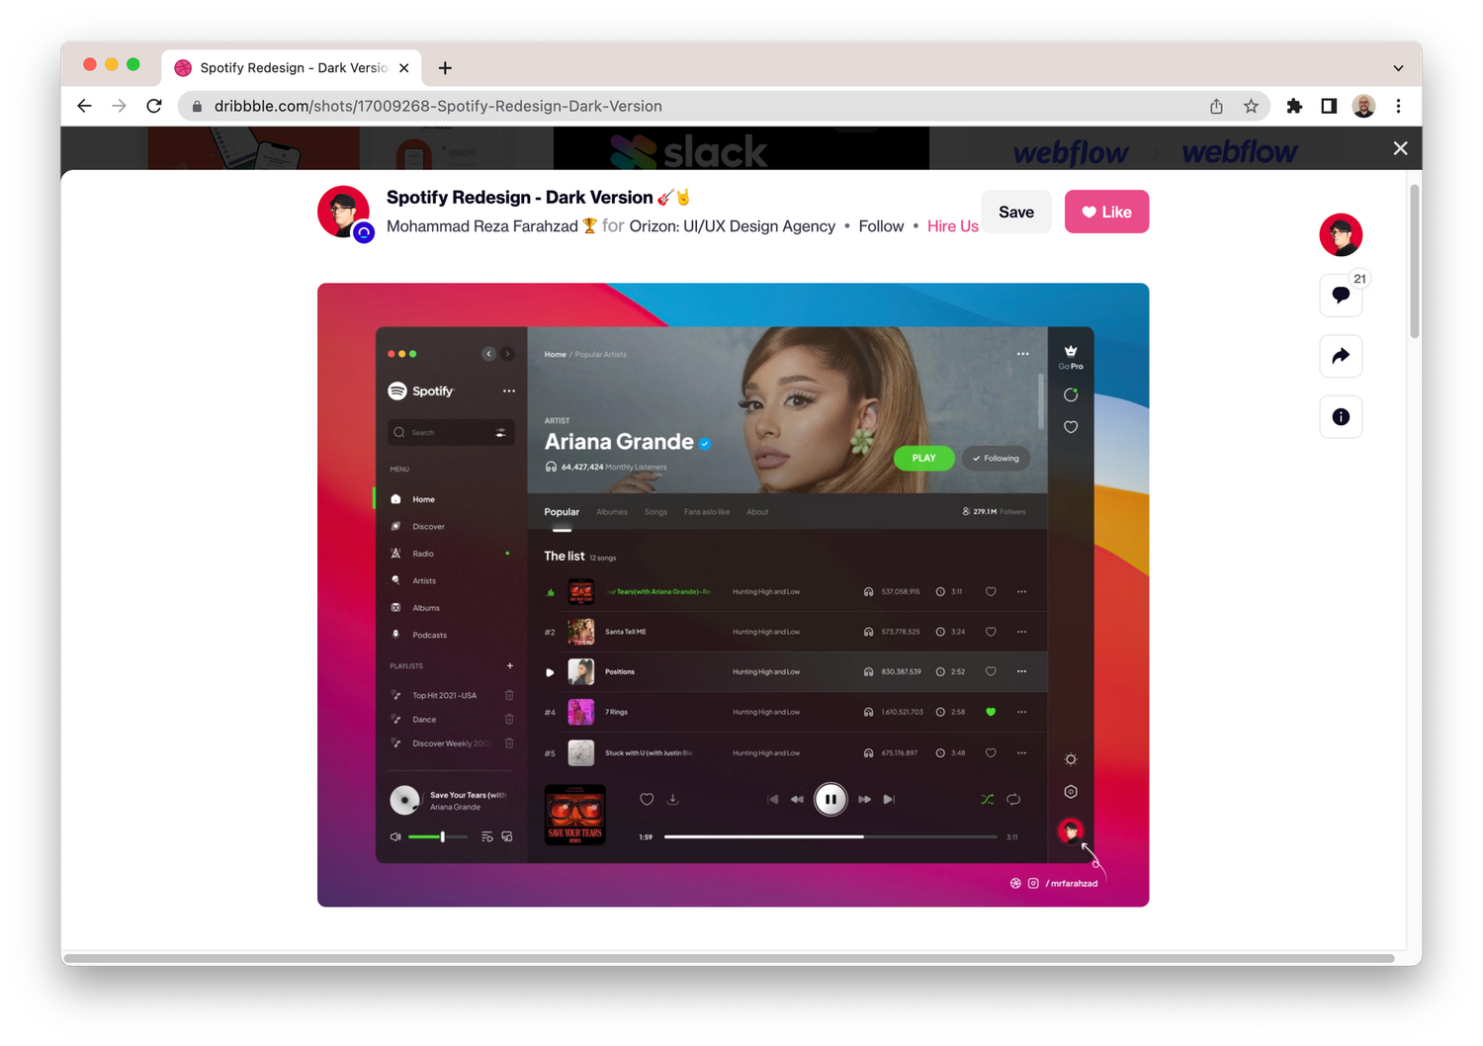
Task: Click the Spotify Redesign - Dark Version title
Action: point(520,197)
